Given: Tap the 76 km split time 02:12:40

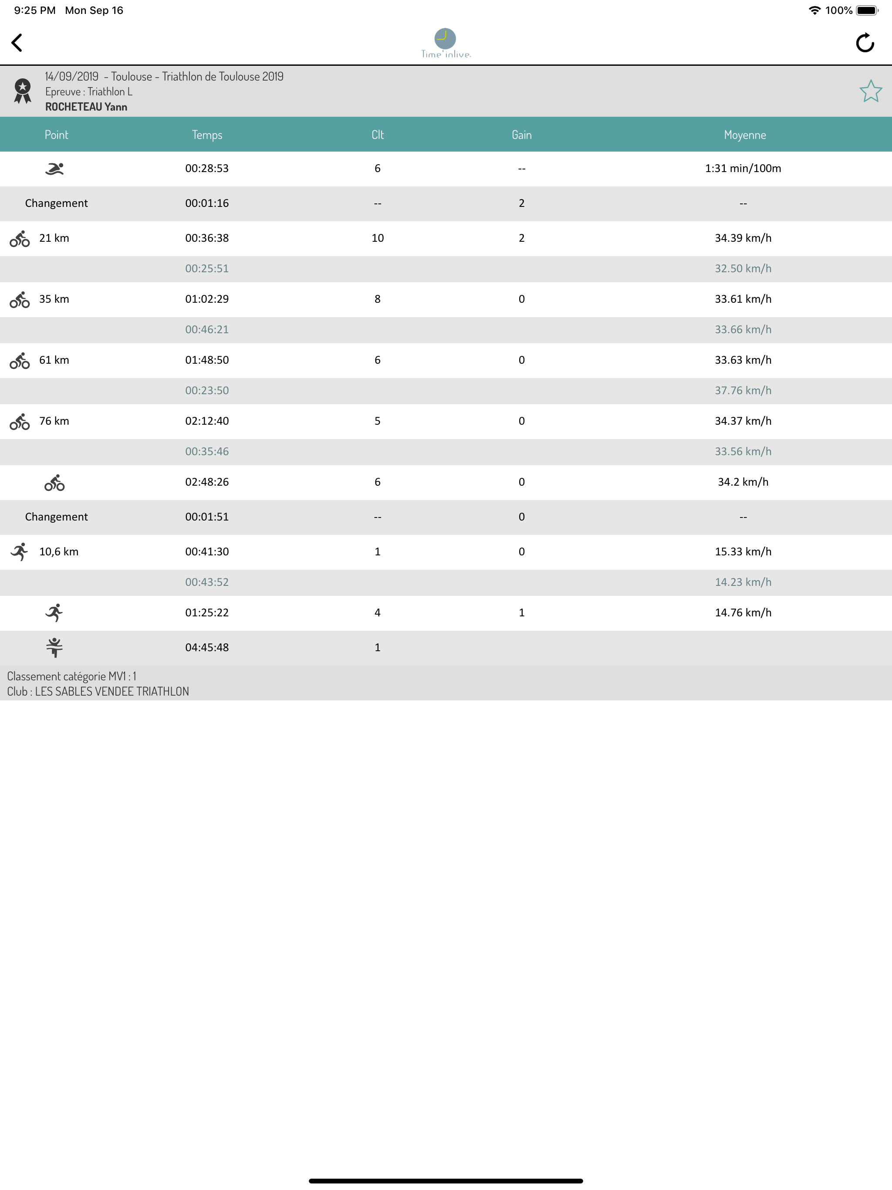Looking at the screenshot, I should coord(207,421).
